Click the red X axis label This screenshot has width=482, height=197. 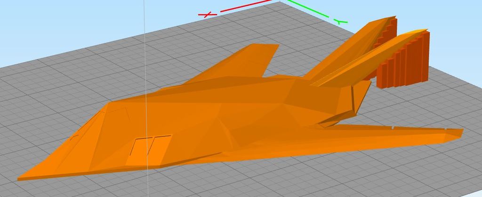point(207,15)
